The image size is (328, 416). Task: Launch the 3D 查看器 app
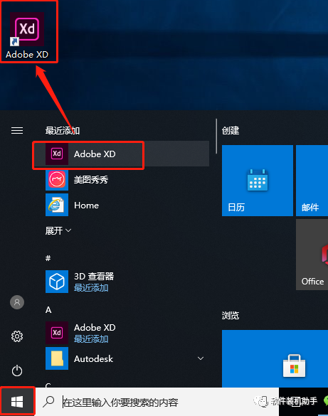pyautogui.click(x=122, y=282)
